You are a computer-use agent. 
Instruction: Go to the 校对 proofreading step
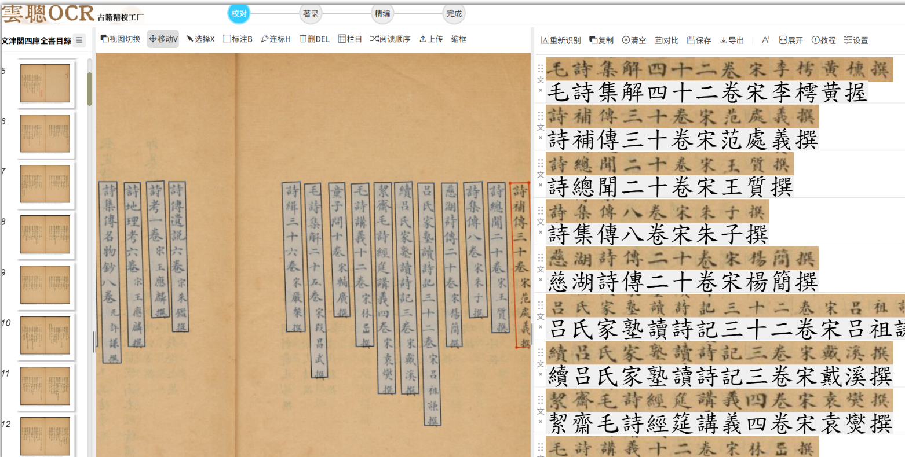[239, 13]
